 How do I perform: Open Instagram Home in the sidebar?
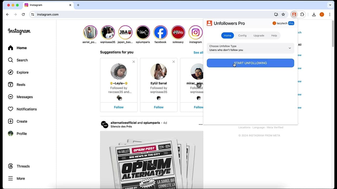[17, 48]
